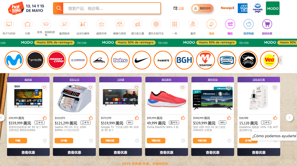Click 查看优惠 on the Gadnic bill counter
The width and height of the screenshot is (297, 166).
[74, 152]
